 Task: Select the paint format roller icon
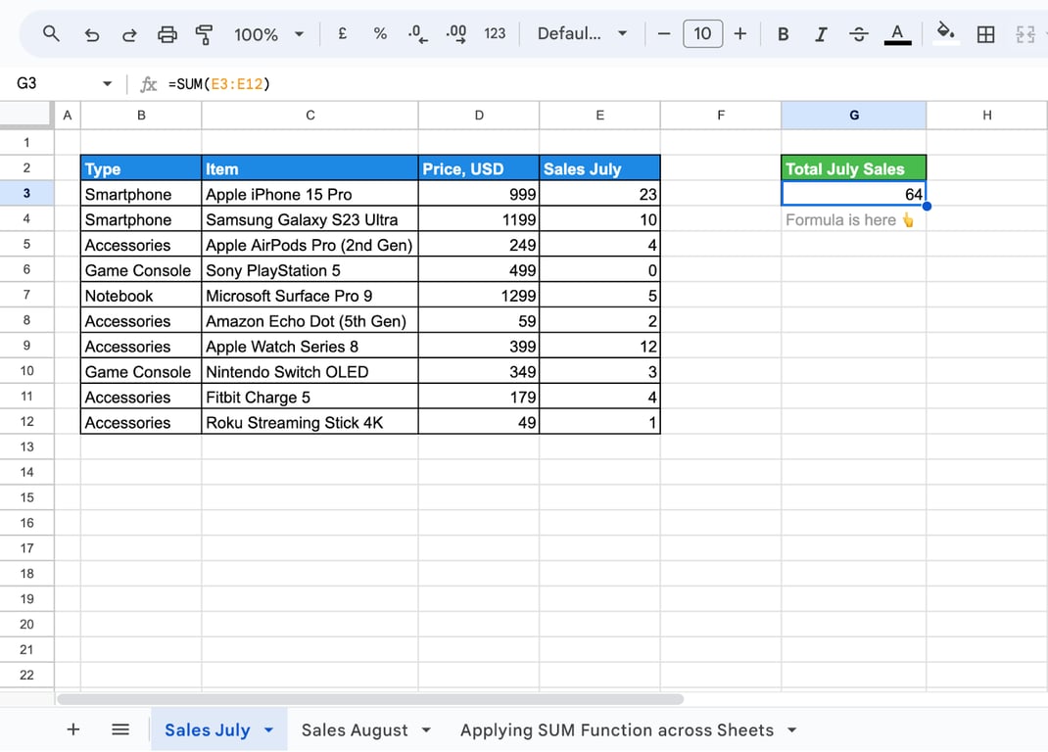[204, 34]
